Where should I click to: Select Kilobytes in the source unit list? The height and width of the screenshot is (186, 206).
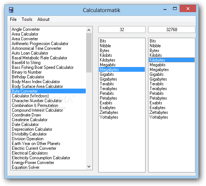tap(122, 60)
